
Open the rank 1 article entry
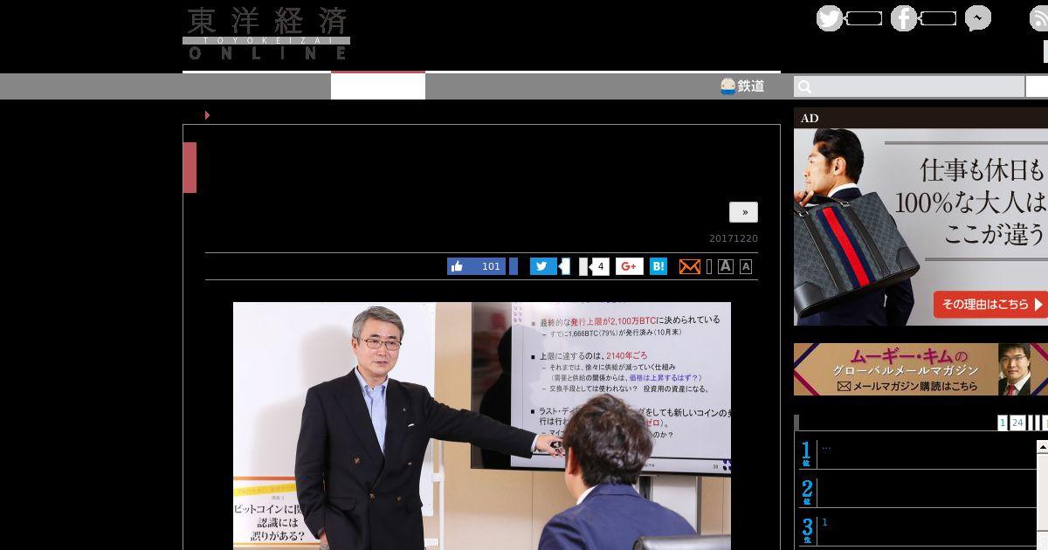pos(917,454)
